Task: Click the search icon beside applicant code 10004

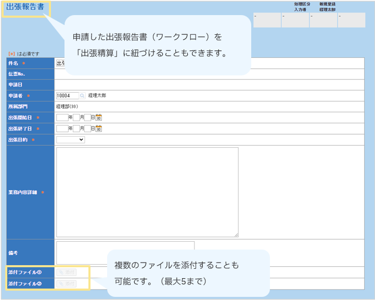Action: [82, 96]
